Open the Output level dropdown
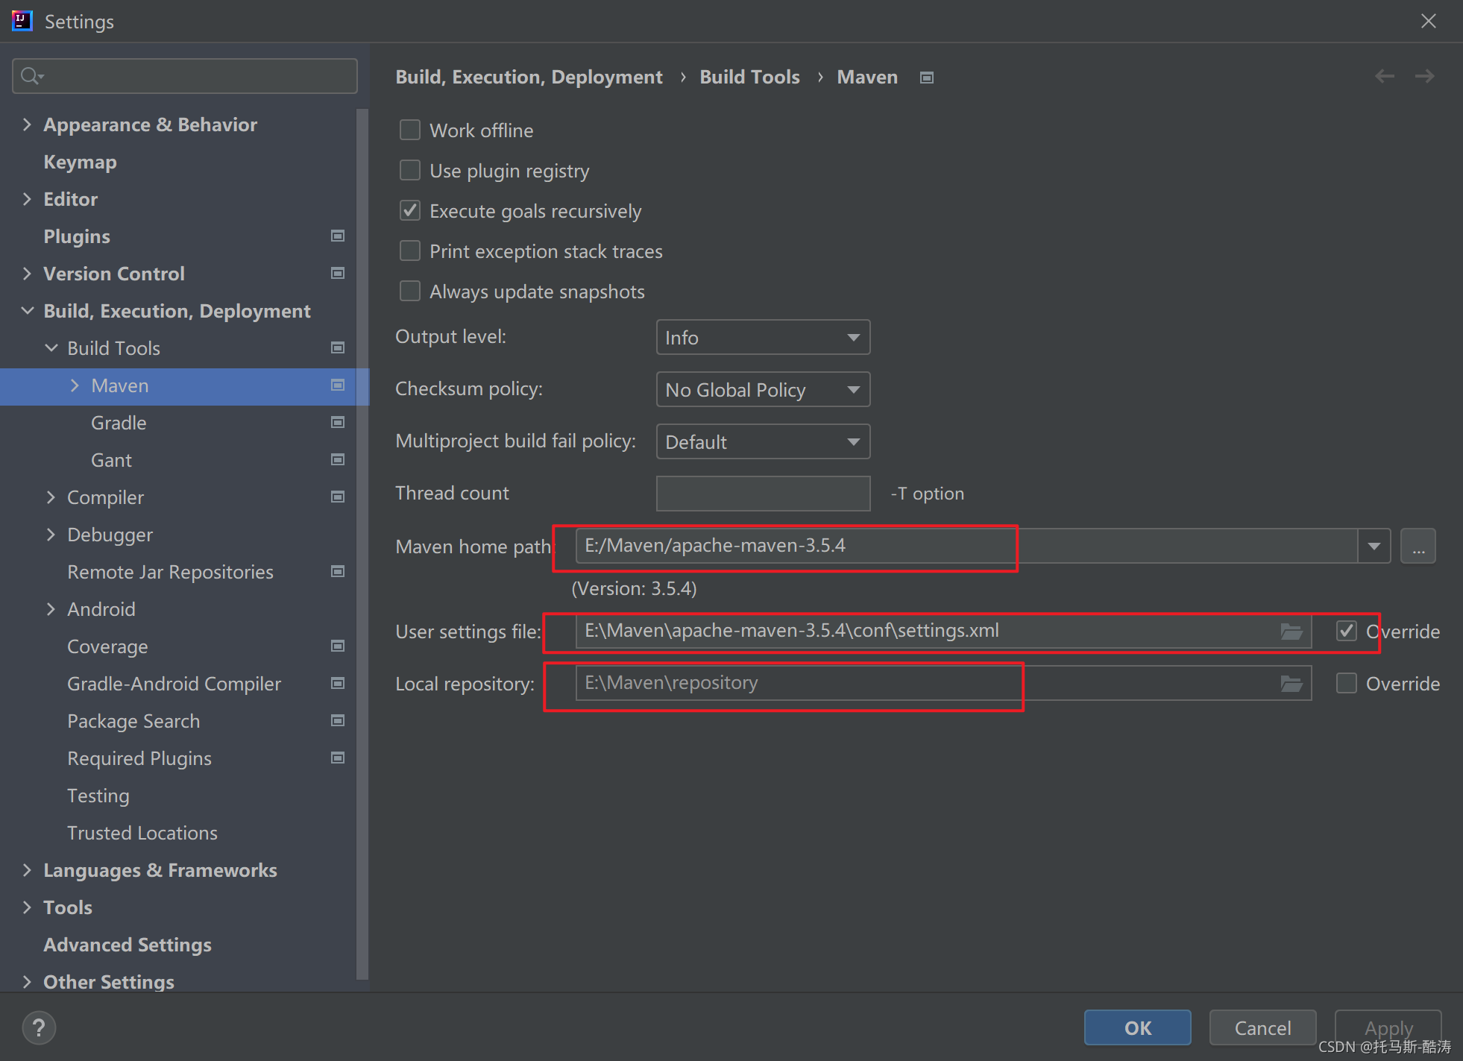Image resolution: width=1463 pixels, height=1061 pixels. pos(763,338)
